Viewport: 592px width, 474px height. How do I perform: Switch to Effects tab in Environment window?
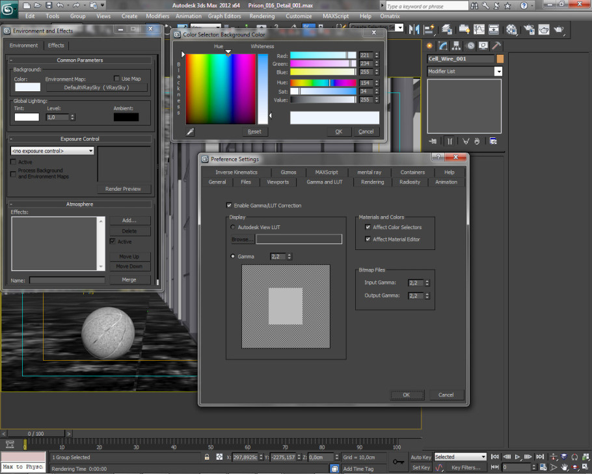point(56,46)
